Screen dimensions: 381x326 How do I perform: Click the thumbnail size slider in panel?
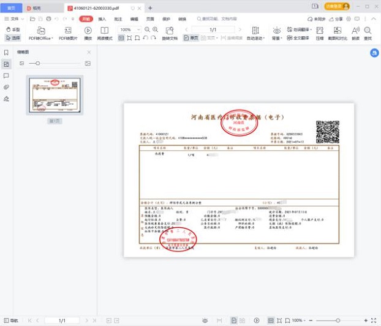point(38,63)
